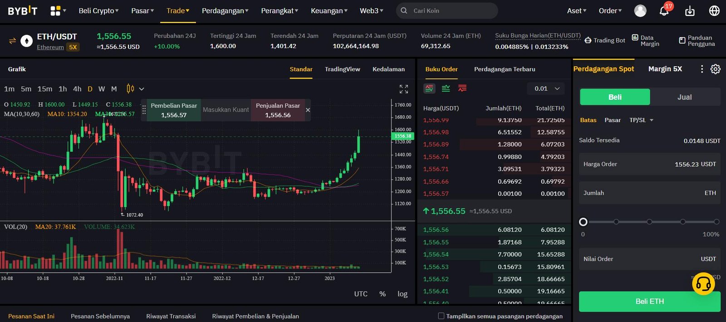
Task: Open Pesanan Sebelumnya tab
Action: (x=100, y=316)
